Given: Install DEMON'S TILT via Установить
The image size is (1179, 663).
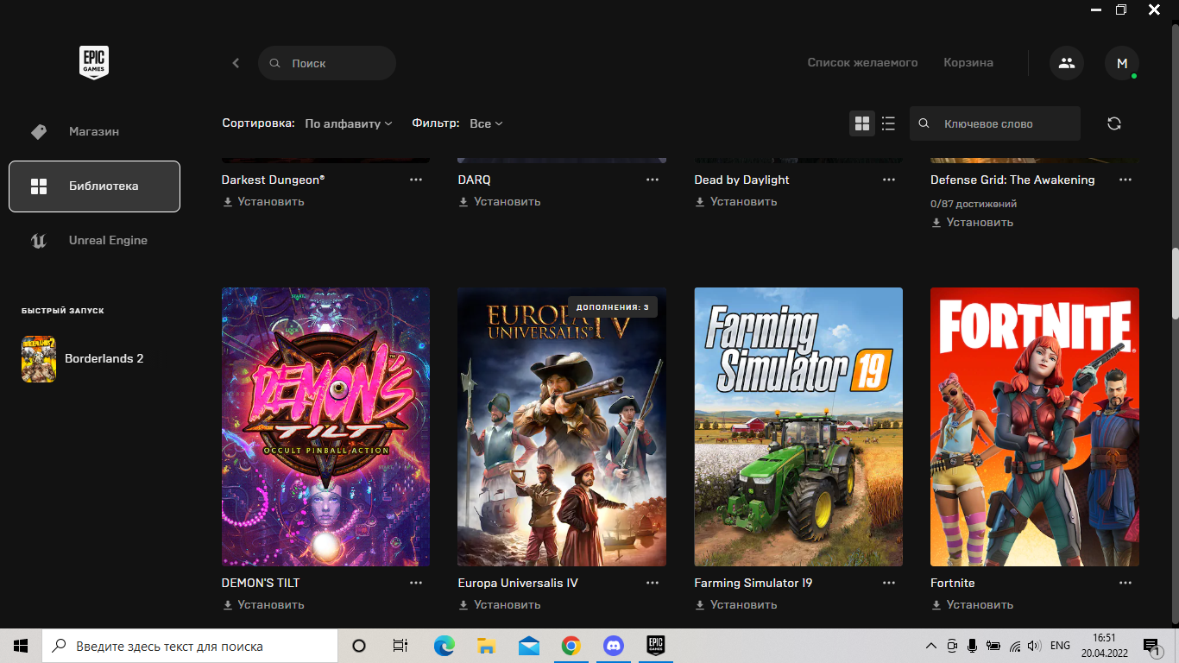Looking at the screenshot, I should point(263,604).
